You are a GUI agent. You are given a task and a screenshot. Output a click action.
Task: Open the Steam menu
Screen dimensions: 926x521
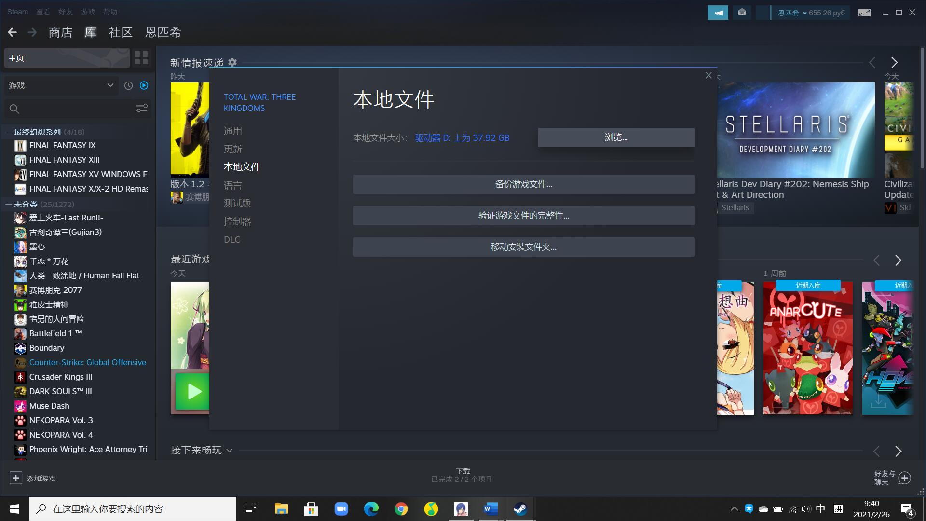(x=17, y=12)
